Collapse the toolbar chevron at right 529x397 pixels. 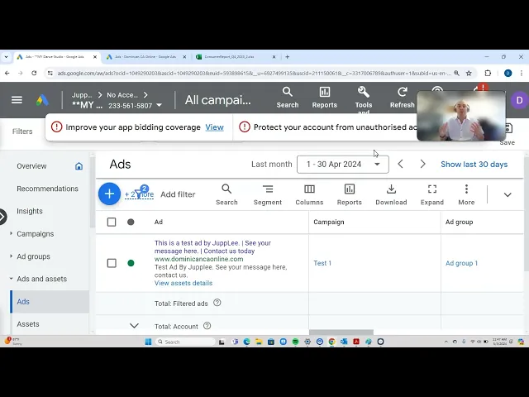508,195
